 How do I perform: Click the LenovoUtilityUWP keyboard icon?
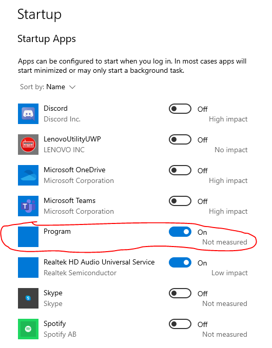[28, 145]
